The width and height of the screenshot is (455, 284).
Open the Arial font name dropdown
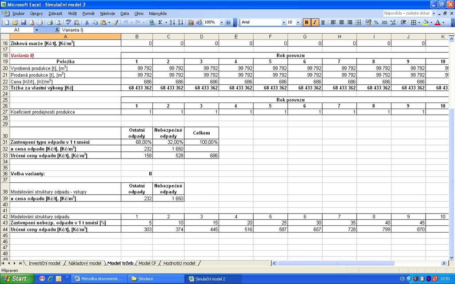coord(283,22)
